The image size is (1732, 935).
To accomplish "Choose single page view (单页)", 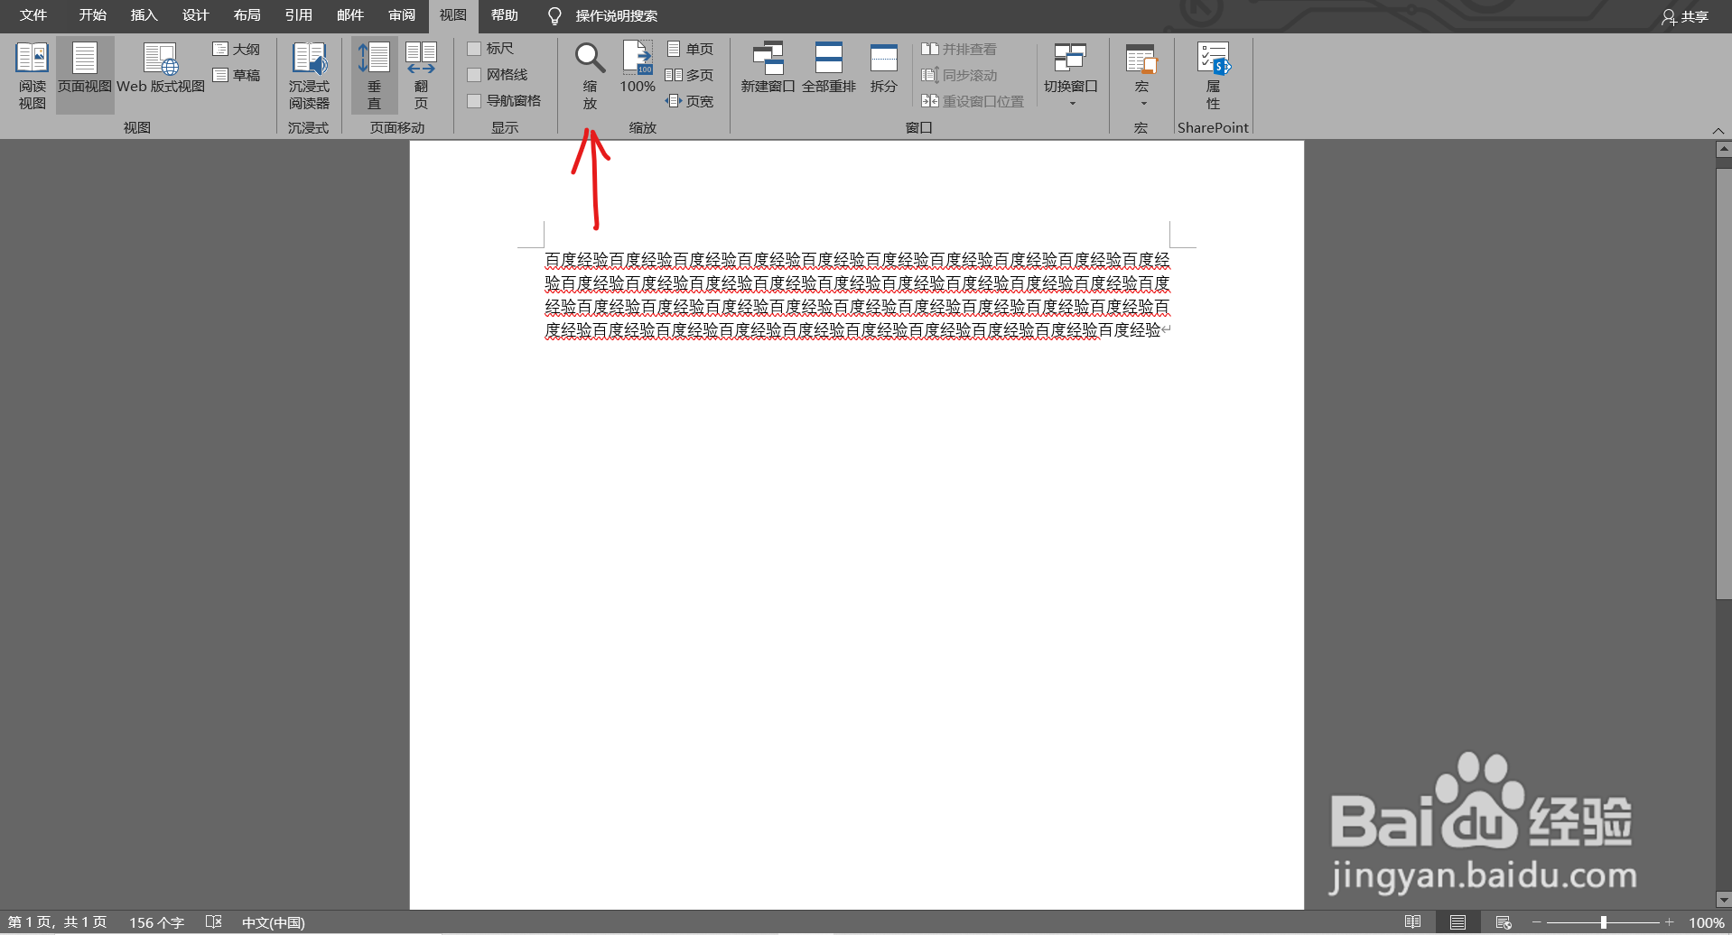I will pyautogui.click(x=690, y=49).
